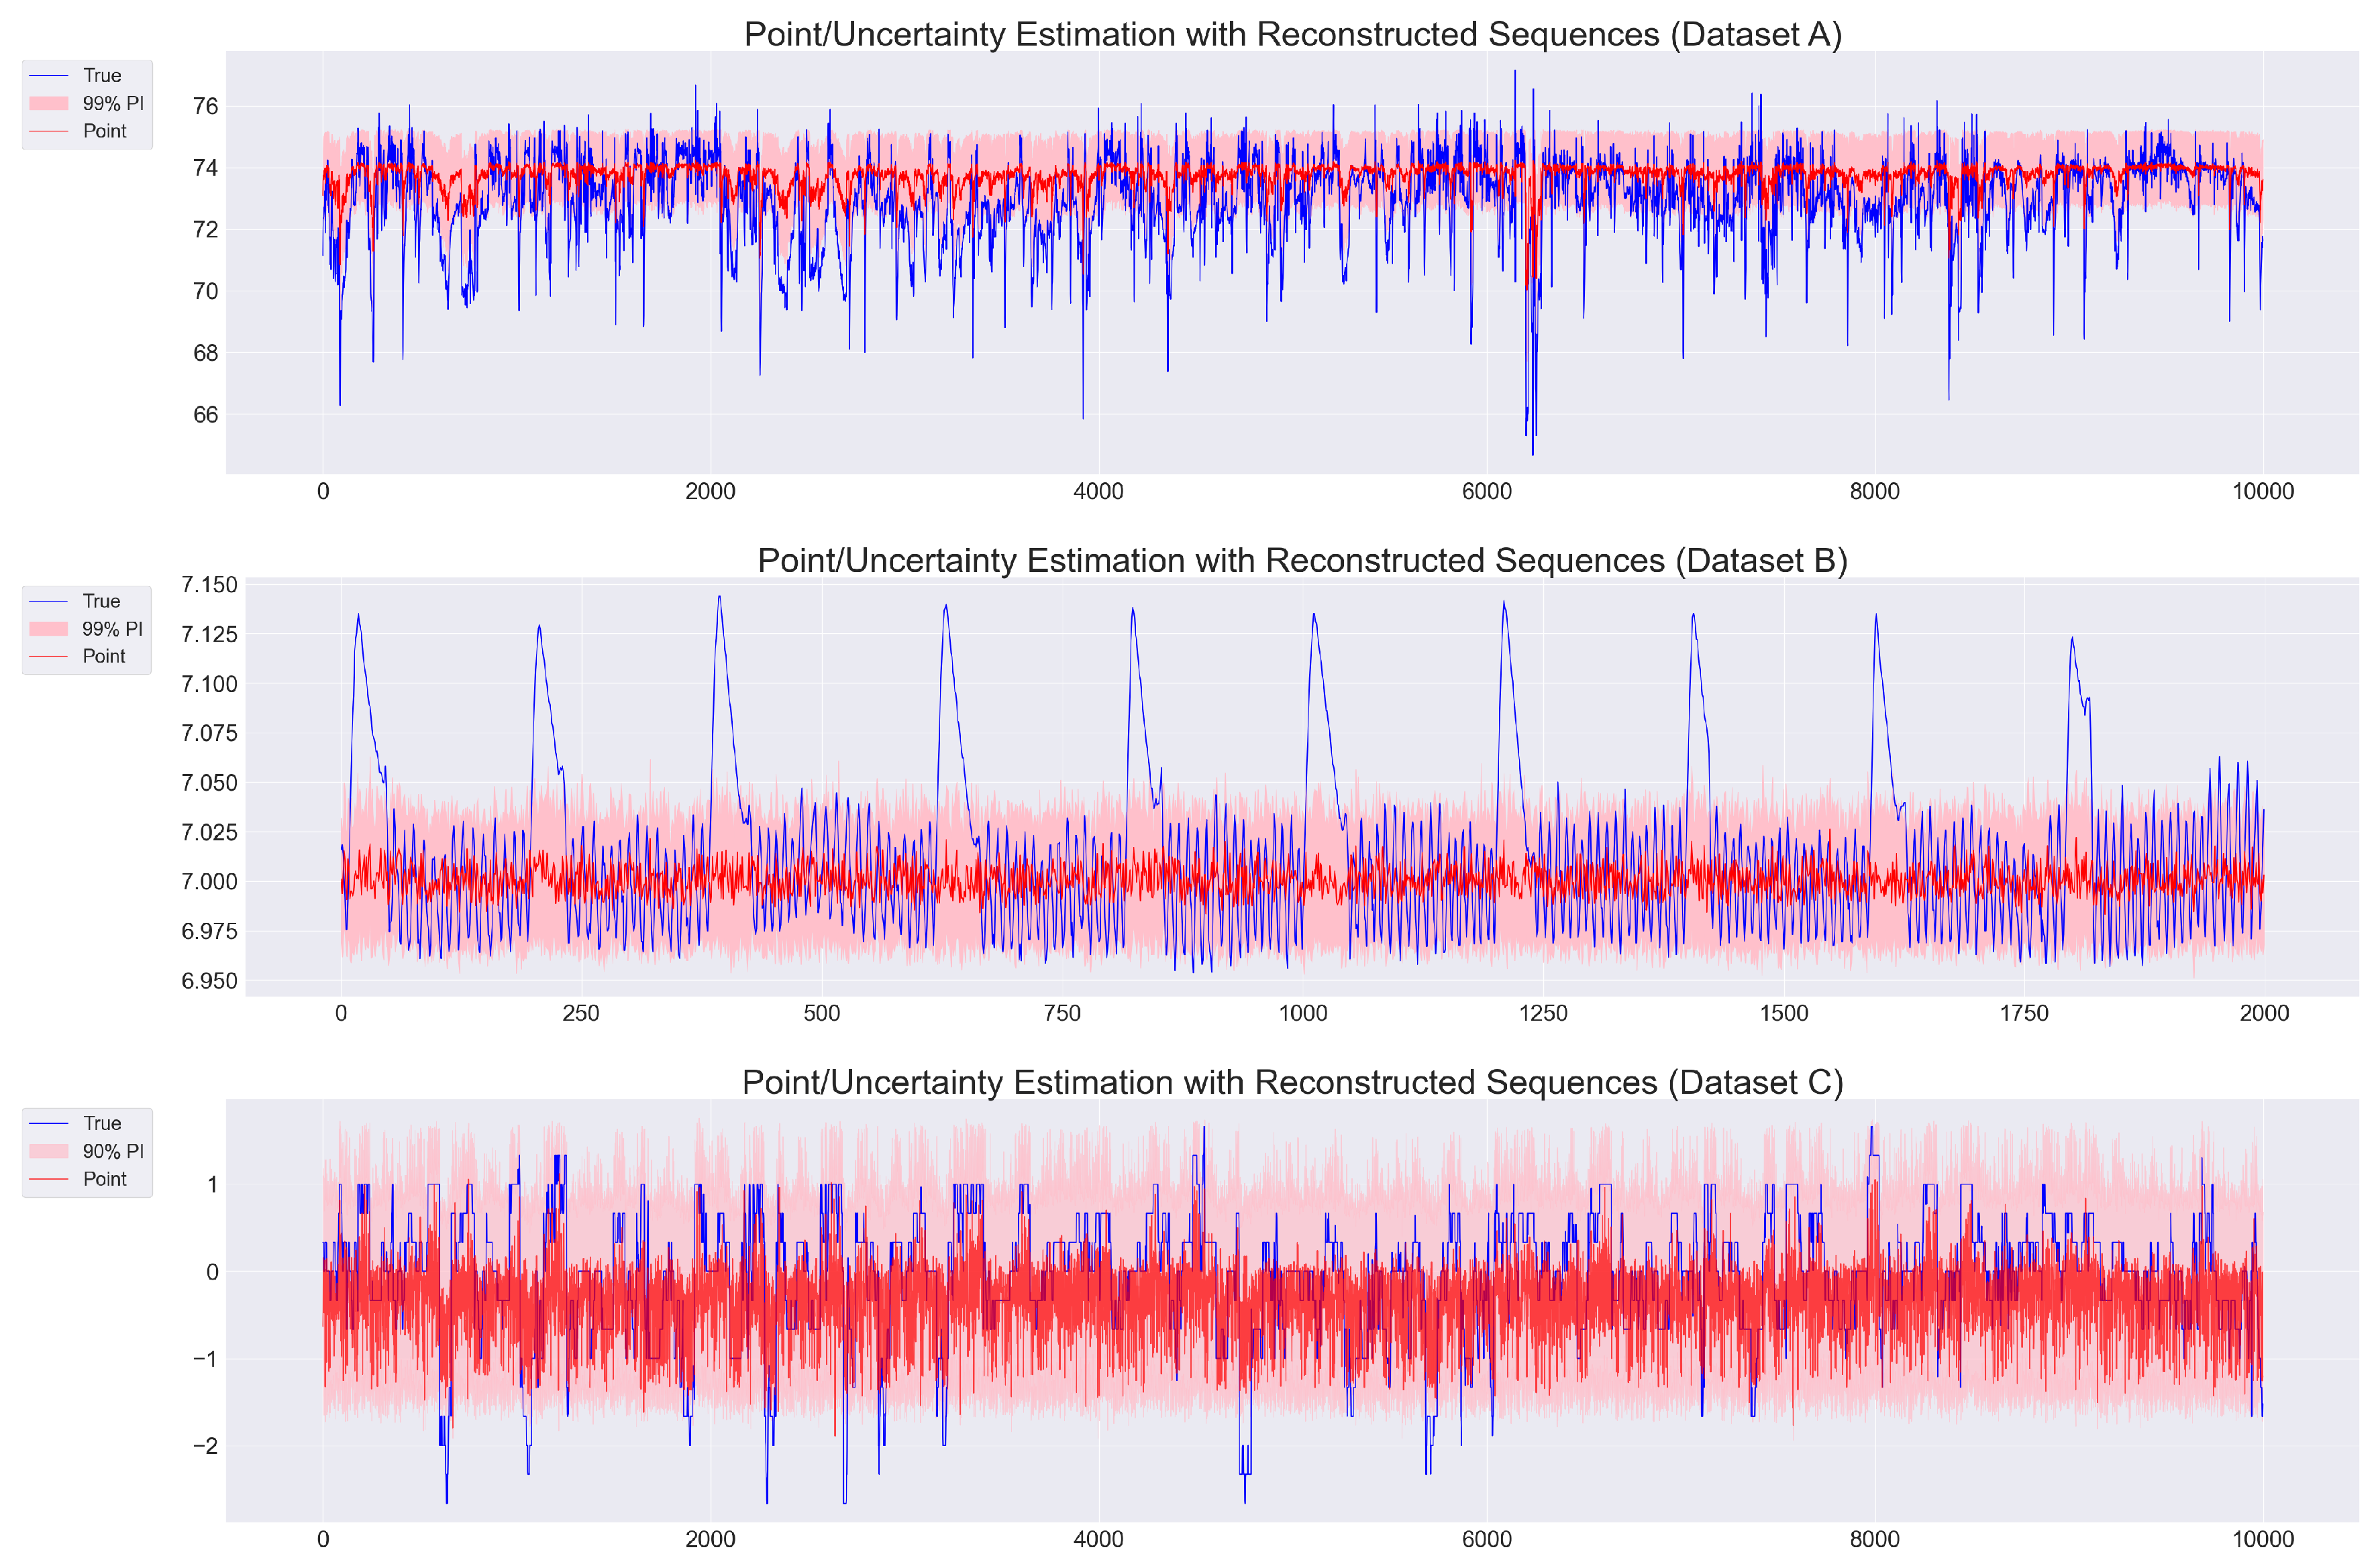
Task: Click the 'True' legend entry in Dataset B
Action: 101,601
